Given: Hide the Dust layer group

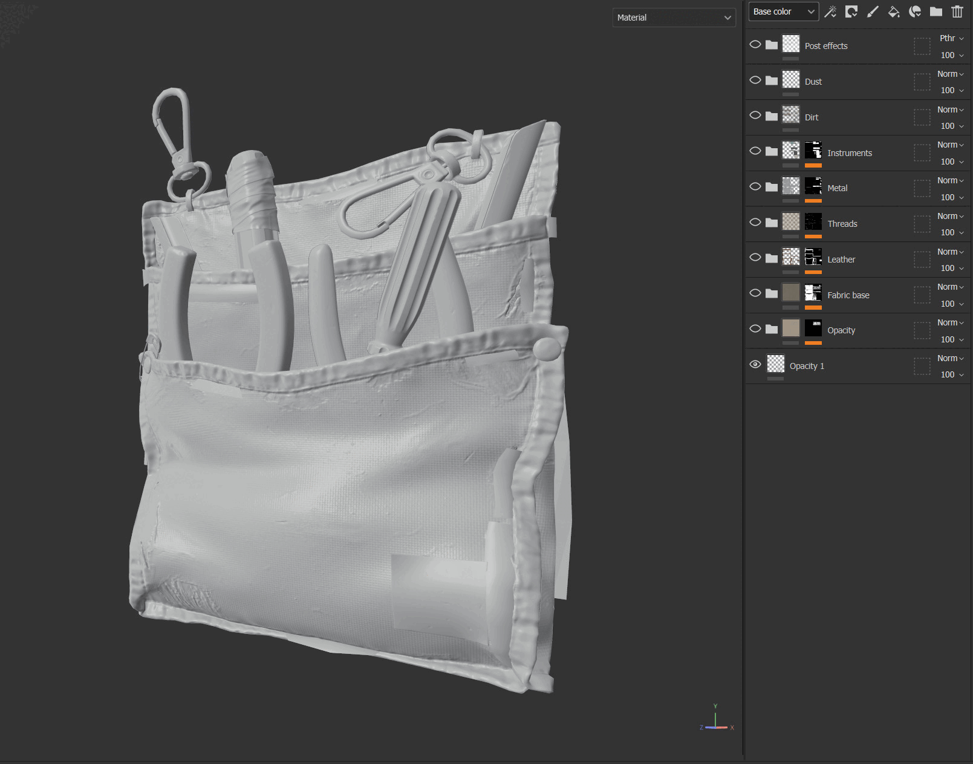Looking at the screenshot, I should coord(755,80).
